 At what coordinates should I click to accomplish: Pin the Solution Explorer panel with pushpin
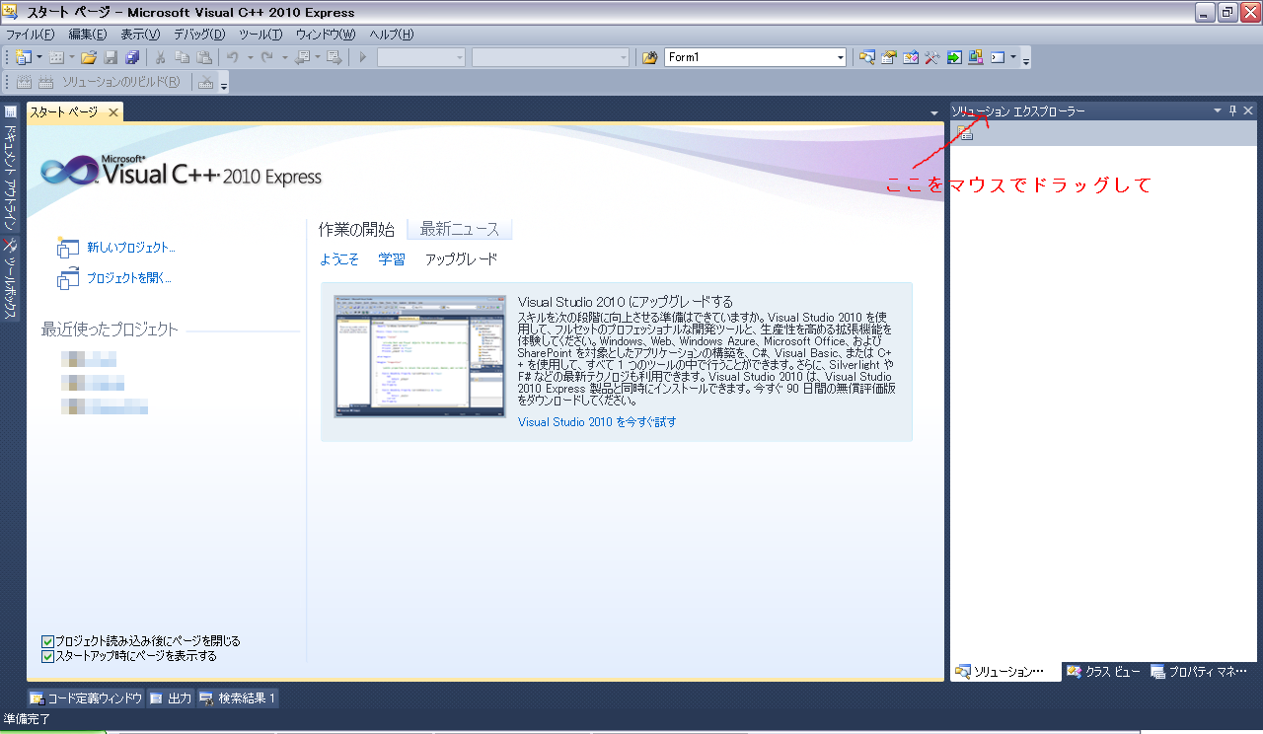(1232, 110)
